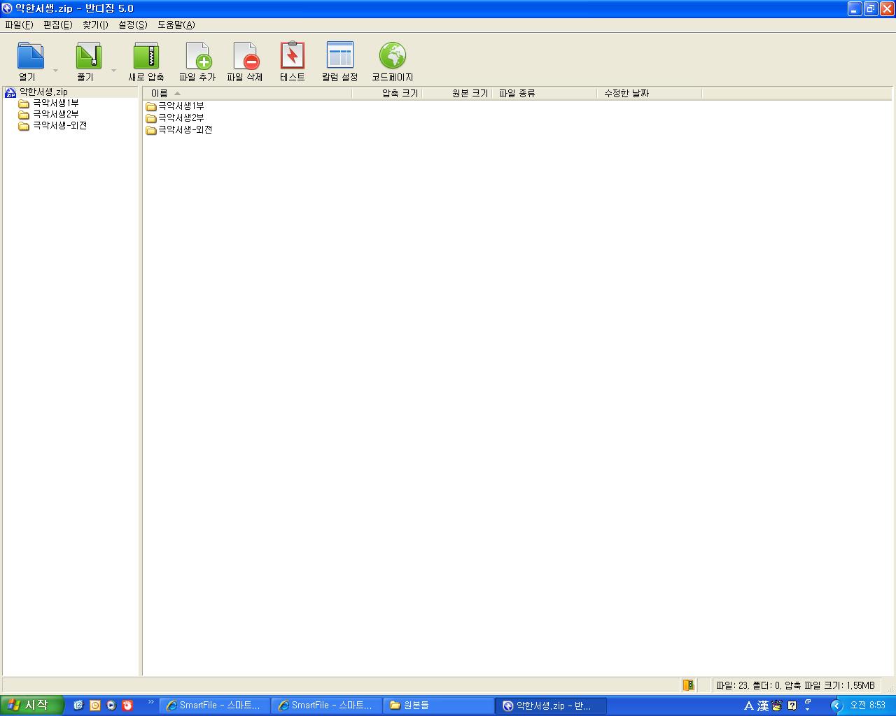Open the 설정(S) menu
The height and width of the screenshot is (716, 896).
click(x=132, y=24)
